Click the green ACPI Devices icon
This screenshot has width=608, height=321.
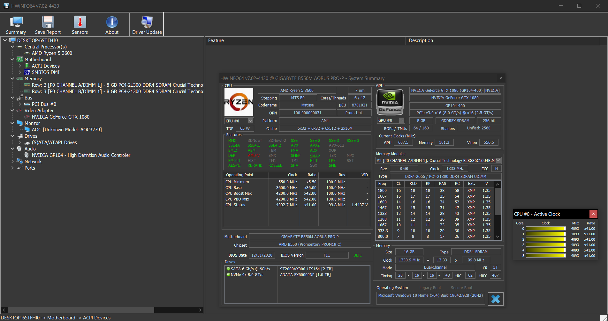(x=27, y=66)
